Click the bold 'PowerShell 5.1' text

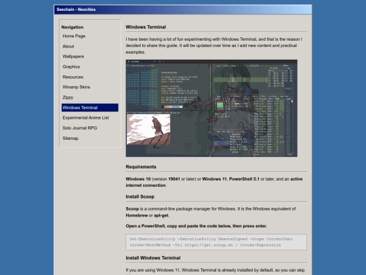pyautogui.click(x=244, y=179)
